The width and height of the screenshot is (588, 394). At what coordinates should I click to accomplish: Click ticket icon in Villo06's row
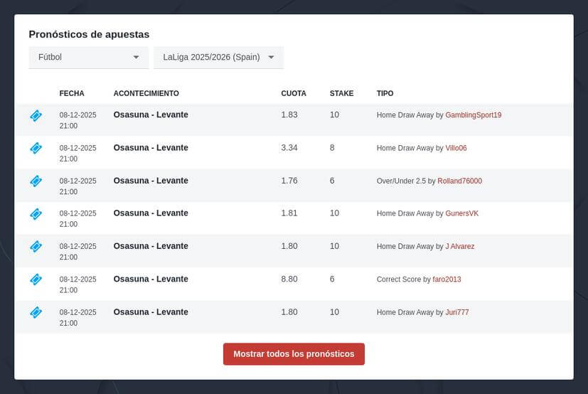(36, 148)
